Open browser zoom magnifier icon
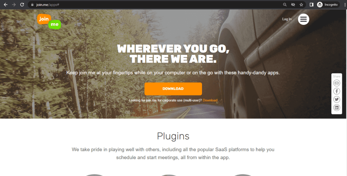Screen dimensions: 347x176 (285, 5)
